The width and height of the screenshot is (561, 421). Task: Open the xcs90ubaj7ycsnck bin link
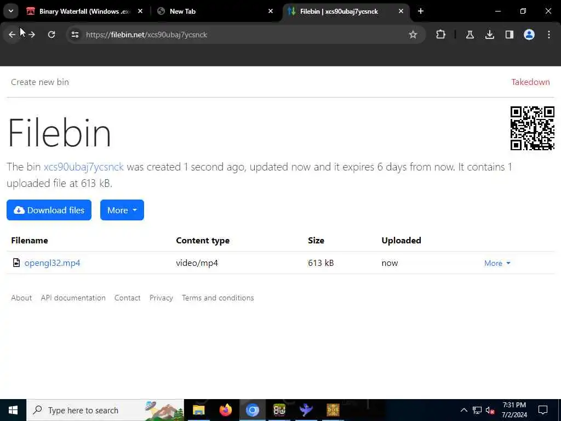[84, 167]
